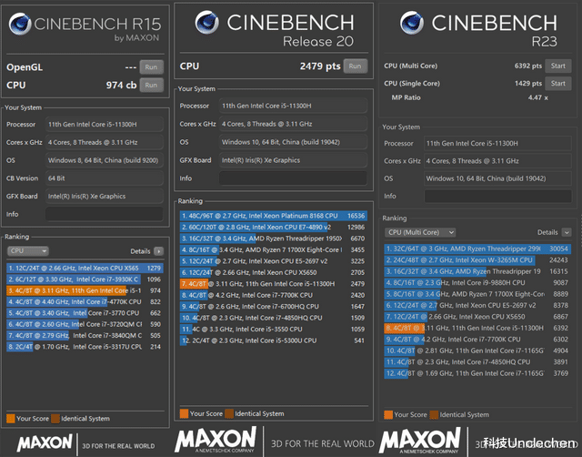Select R23 row 1.69 GHz i7-1165G7 3769

(477, 373)
